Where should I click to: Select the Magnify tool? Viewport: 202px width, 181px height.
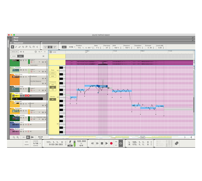[x=30, y=47]
